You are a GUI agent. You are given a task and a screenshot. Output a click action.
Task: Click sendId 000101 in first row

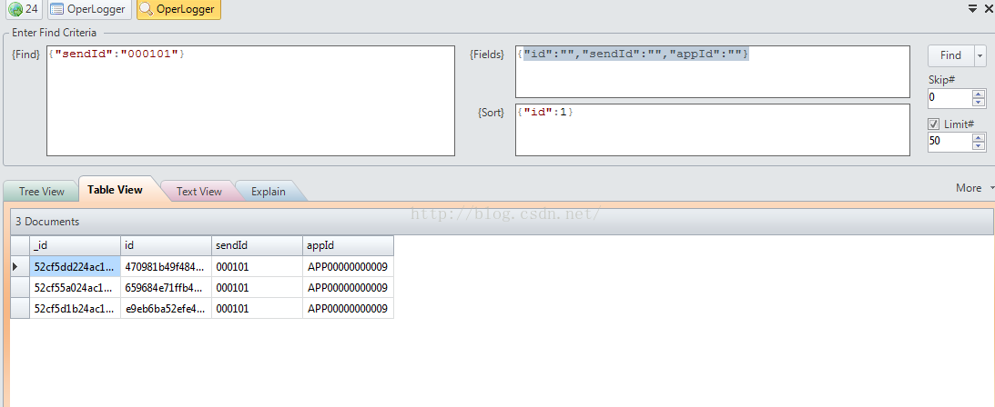[x=257, y=266]
